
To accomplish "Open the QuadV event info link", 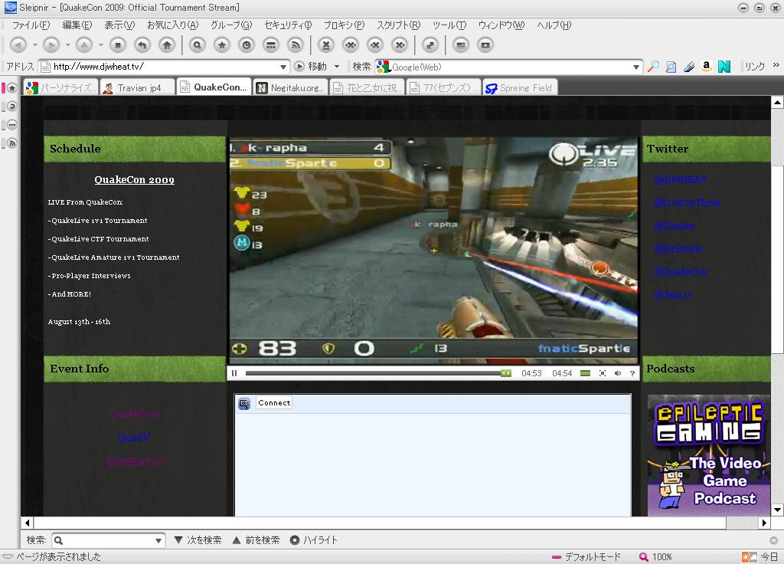I will click(x=133, y=438).
